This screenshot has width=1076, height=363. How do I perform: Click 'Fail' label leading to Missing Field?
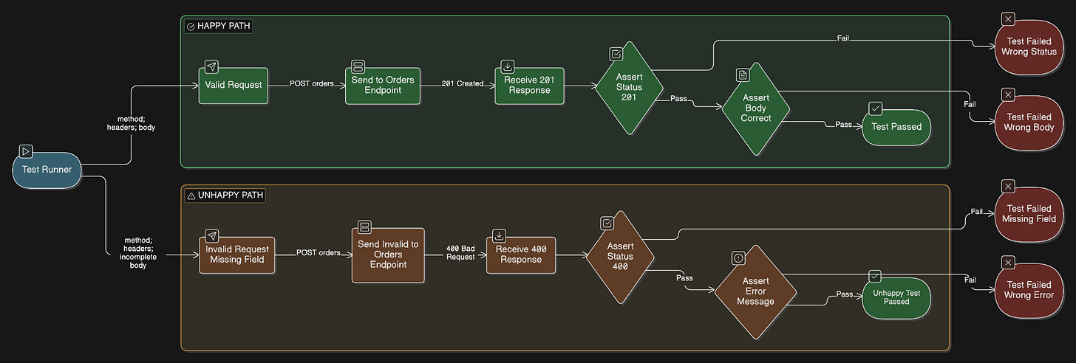tap(977, 212)
